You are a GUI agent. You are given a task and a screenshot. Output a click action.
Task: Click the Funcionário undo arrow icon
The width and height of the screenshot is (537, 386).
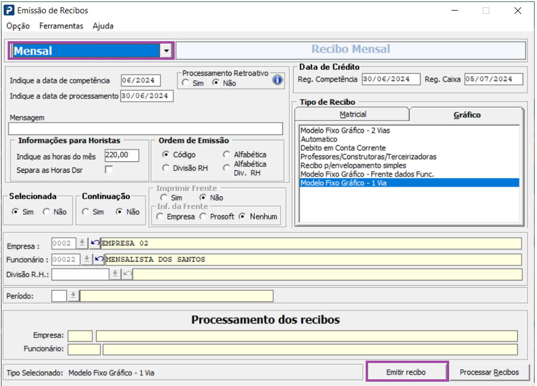point(99,260)
